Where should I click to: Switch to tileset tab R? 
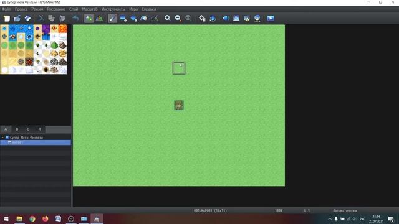tap(39, 129)
